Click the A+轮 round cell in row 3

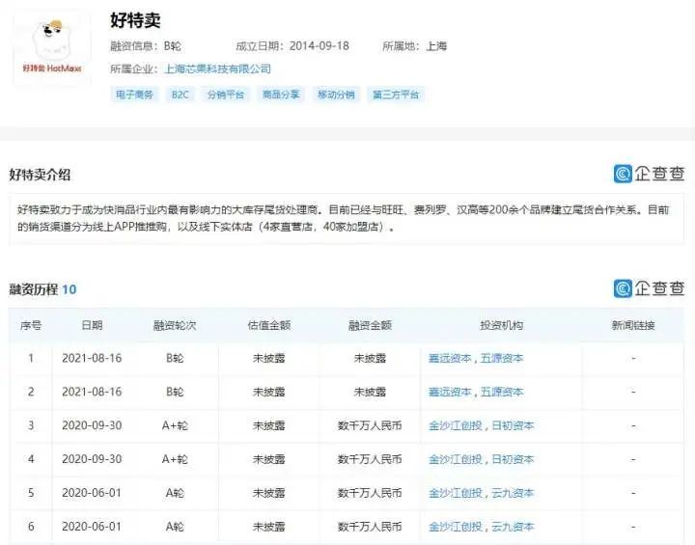tap(175, 425)
